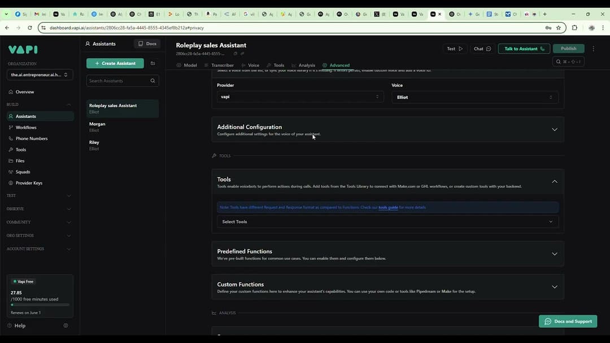Click the password key icon in address bar
Image resolution: width=610 pixels, height=343 pixels.
[x=548, y=28]
